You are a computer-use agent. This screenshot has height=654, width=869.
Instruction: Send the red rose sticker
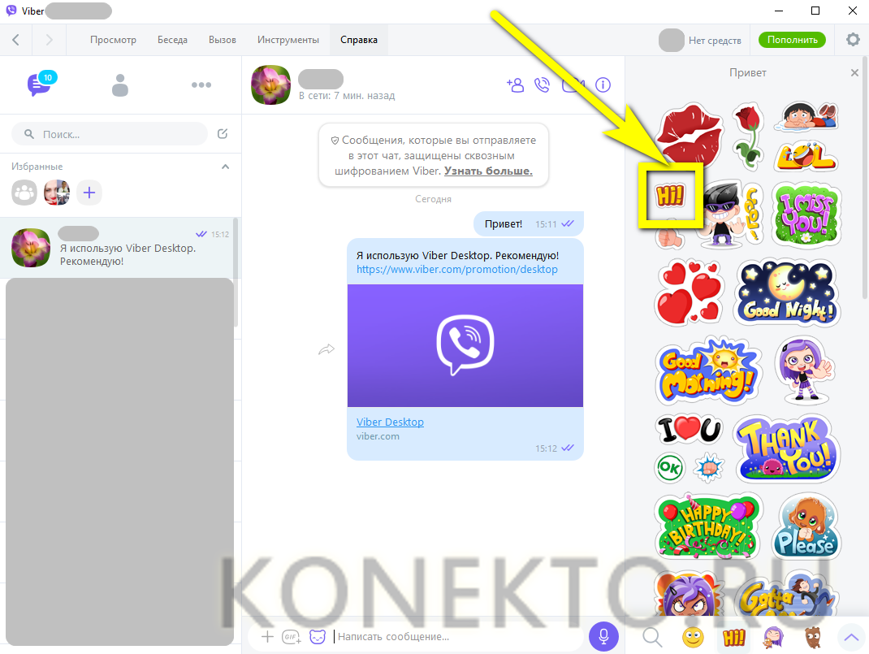tap(748, 136)
